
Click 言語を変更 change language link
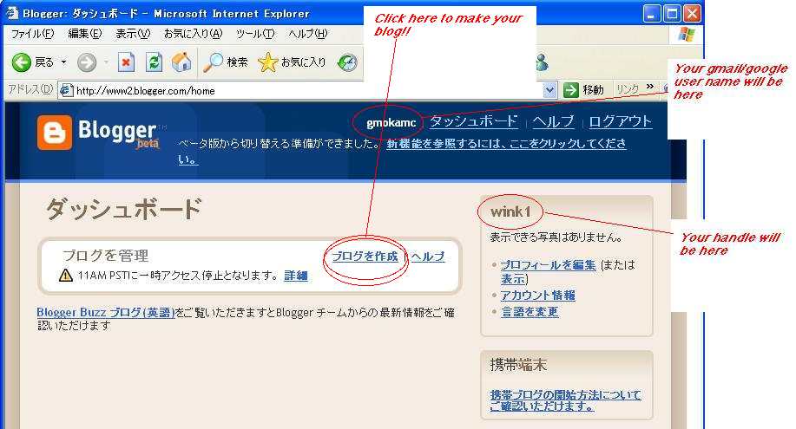pos(530,312)
